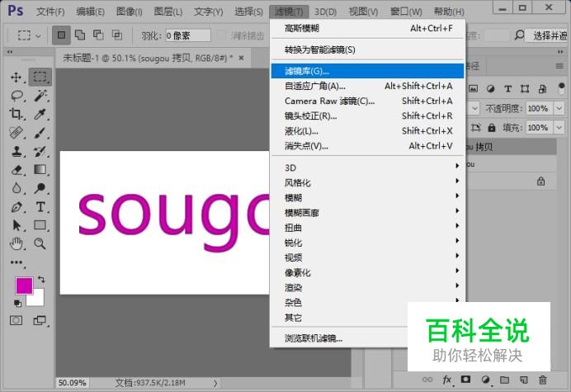The image size is (571, 392).
Task: Open the 图像(I) menu
Action: (x=129, y=12)
